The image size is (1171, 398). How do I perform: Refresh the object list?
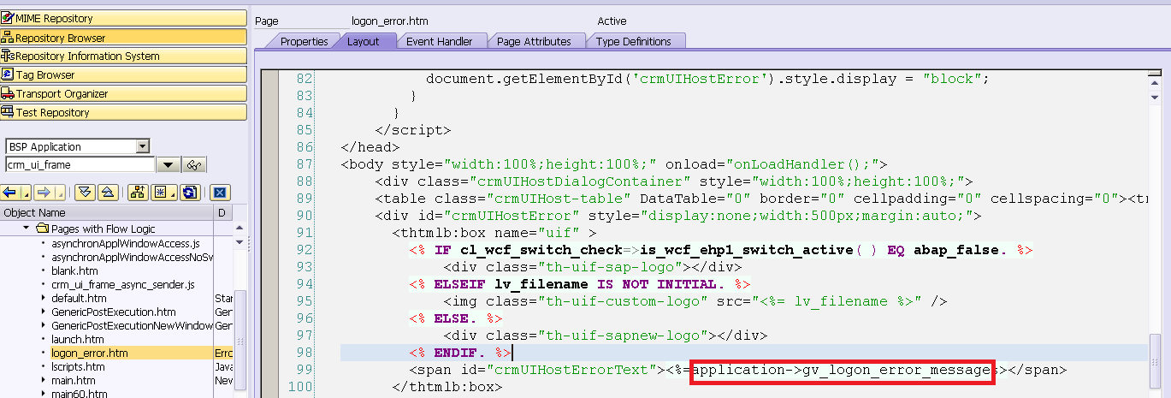tap(190, 193)
